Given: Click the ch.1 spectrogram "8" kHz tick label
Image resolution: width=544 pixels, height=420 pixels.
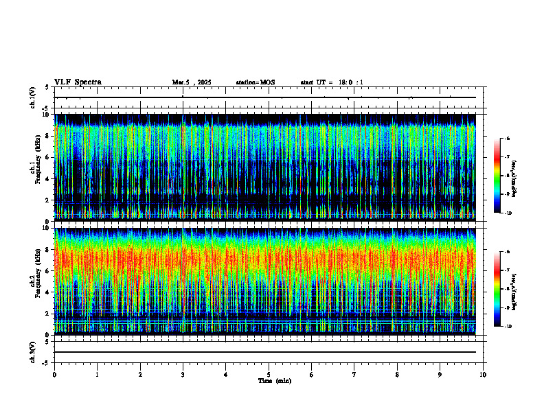Looking at the screenshot, I should (47, 136).
